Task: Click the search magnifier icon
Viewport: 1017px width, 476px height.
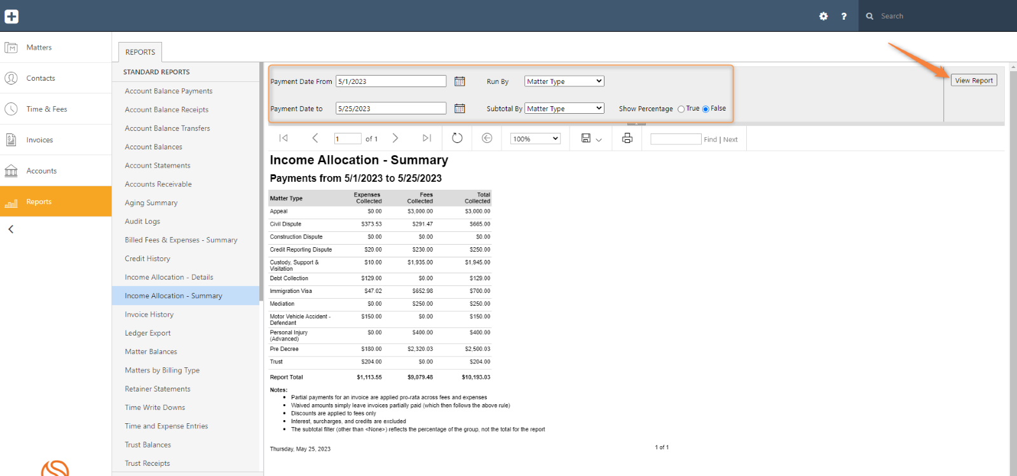Action: click(870, 17)
